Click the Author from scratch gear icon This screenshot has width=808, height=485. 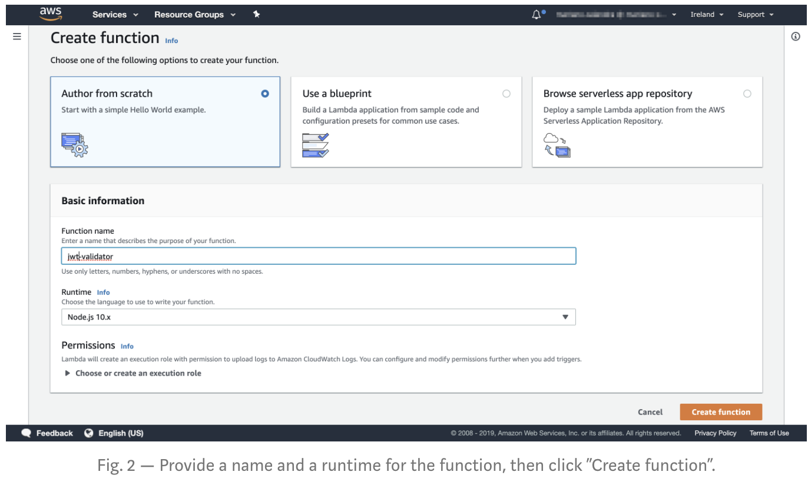[74, 145]
